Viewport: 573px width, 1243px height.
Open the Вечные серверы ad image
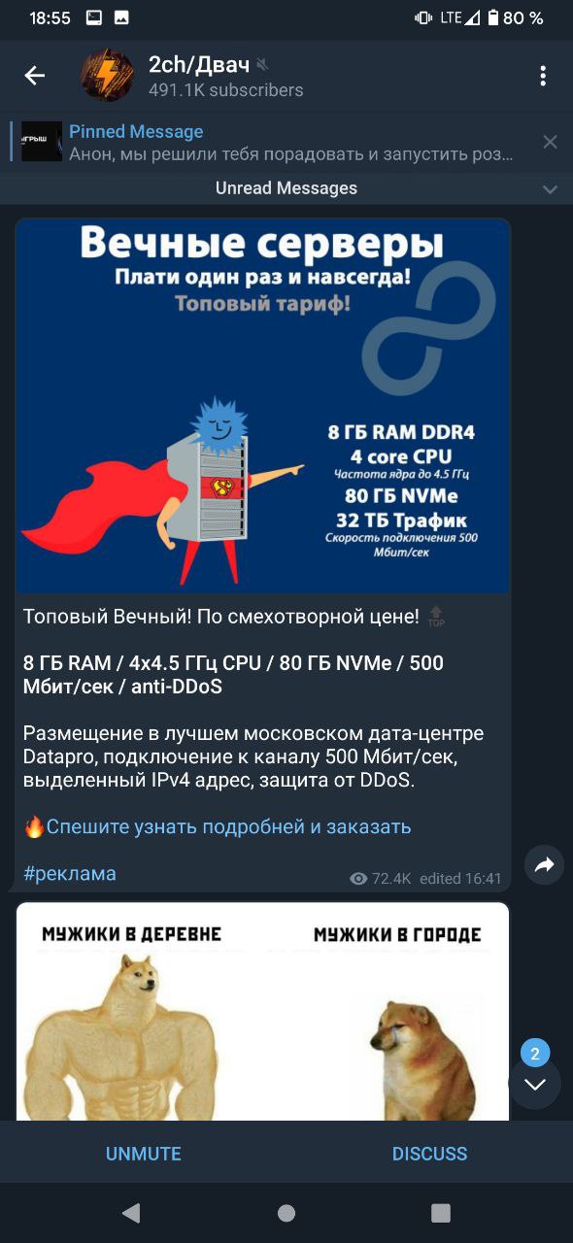263,406
